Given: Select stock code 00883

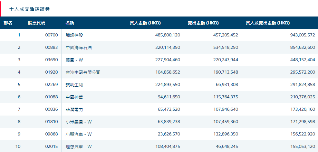Looking at the screenshot, I should [51, 47].
